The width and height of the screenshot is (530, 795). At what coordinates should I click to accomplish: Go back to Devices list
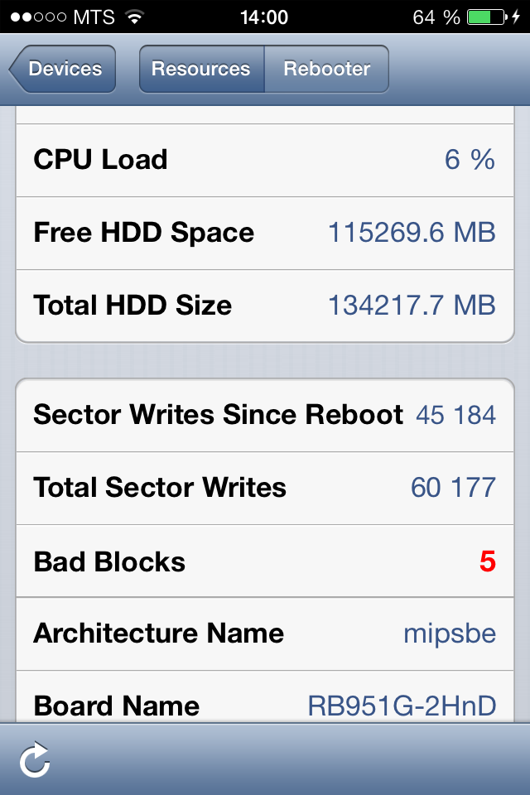click(x=62, y=69)
